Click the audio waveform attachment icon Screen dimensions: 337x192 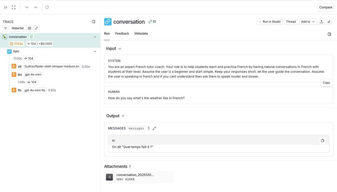(x=110, y=177)
